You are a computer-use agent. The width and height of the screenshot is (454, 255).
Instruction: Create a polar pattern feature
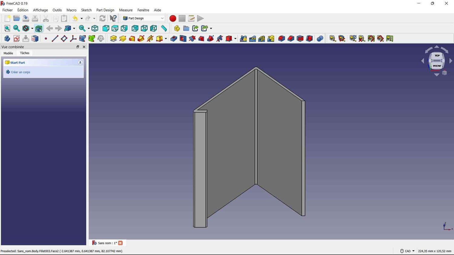point(262,38)
